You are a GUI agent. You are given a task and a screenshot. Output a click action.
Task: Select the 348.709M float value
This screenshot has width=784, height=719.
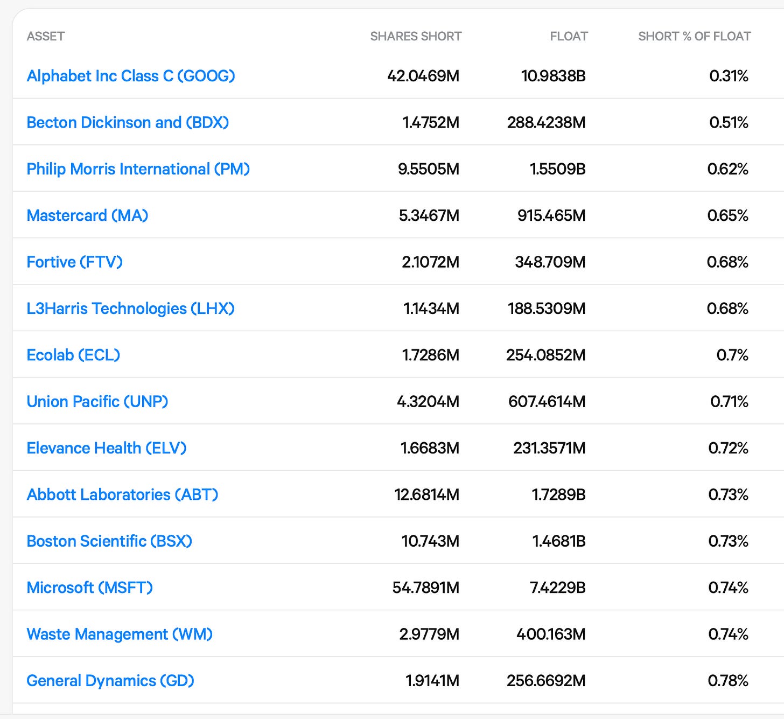pos(550,262)
